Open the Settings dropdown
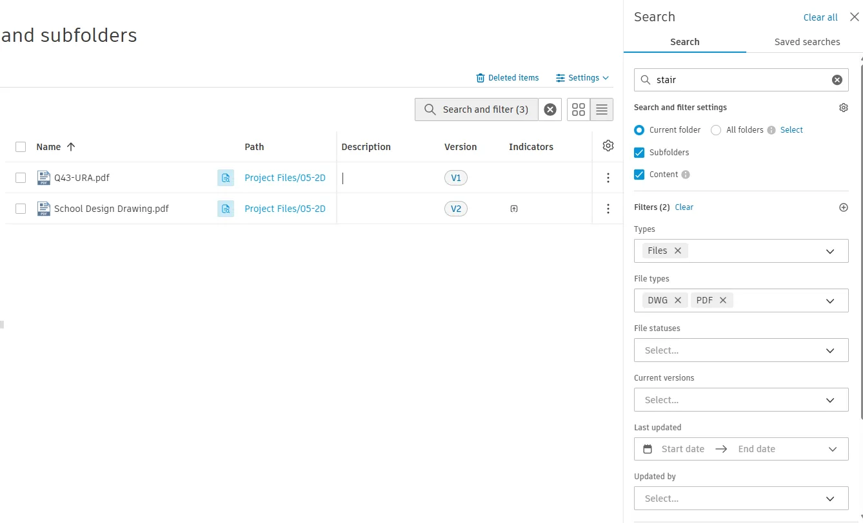Image resolution: width=863 pixels, height=523 pixels. [582, 78]
